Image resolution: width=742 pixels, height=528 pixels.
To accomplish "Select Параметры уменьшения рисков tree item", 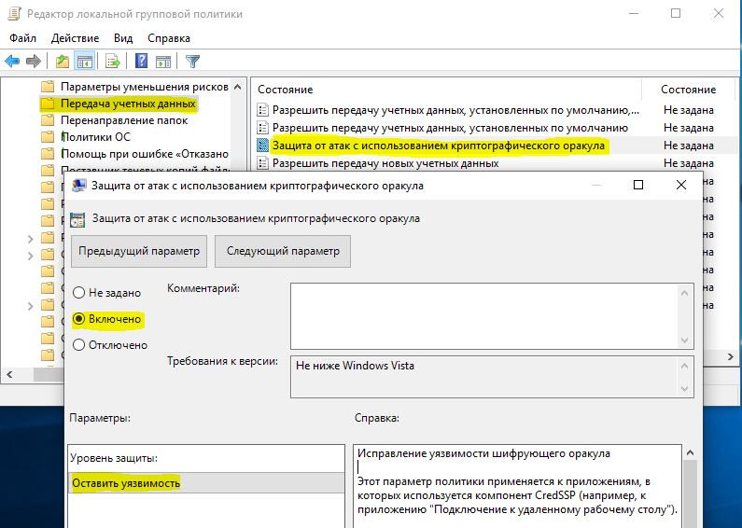I will (x=145, y=87).
